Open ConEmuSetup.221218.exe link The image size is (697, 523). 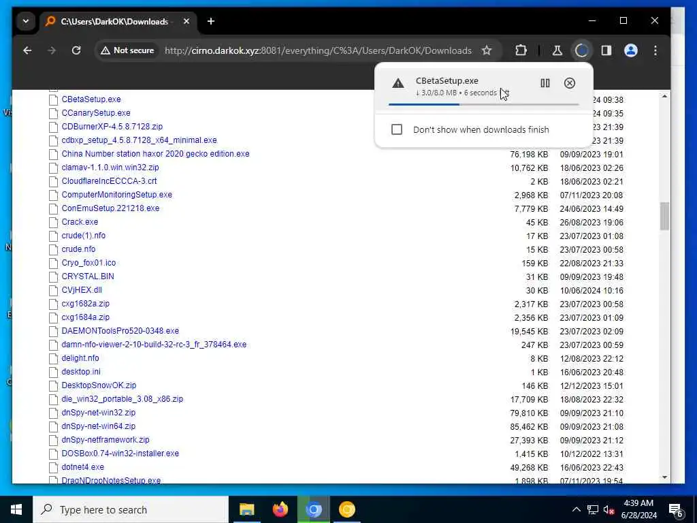click(x=110, y=208)
